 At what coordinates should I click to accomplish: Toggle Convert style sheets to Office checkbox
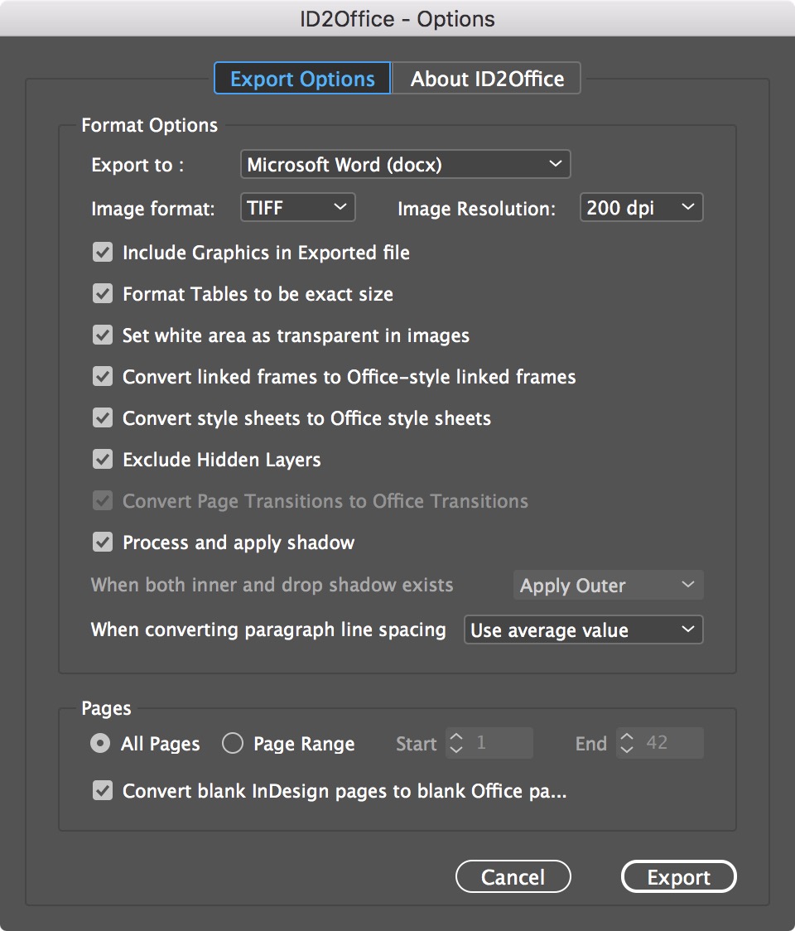tap(103, 418)
